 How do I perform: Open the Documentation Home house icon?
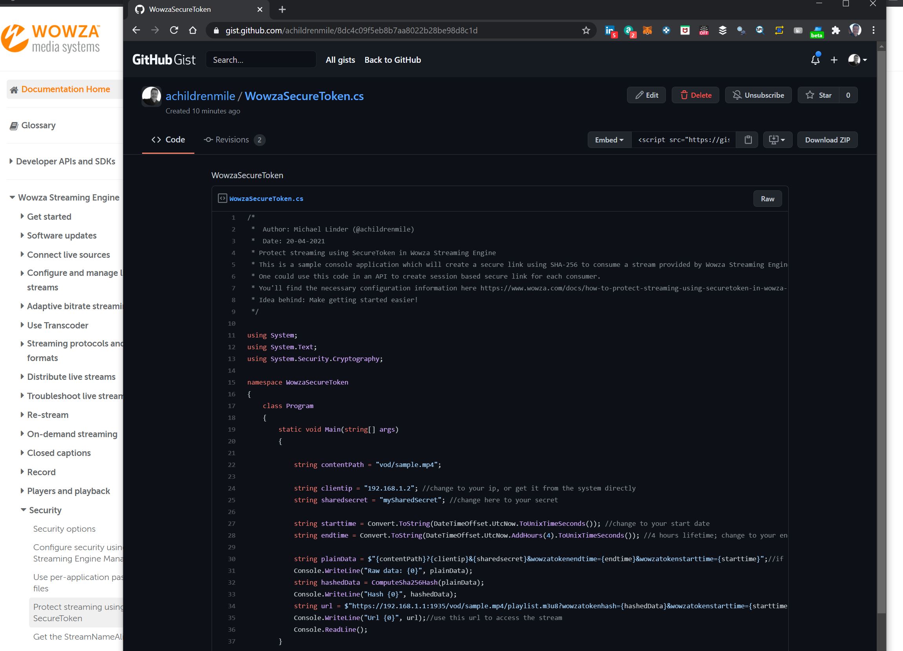[x=14, y=89]
